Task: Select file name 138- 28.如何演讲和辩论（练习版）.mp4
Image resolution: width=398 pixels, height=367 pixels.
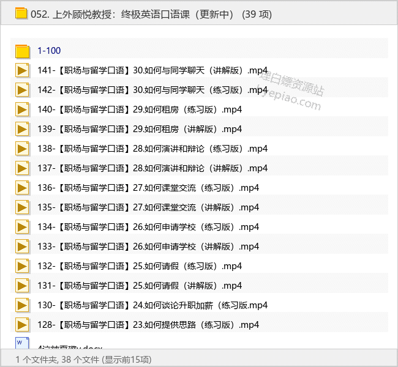Action: coord(152,149)
